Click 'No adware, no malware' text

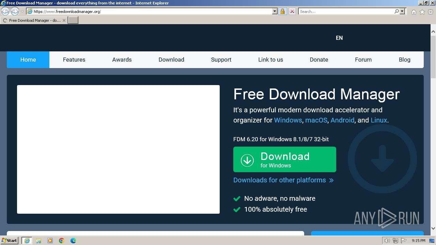280,198
